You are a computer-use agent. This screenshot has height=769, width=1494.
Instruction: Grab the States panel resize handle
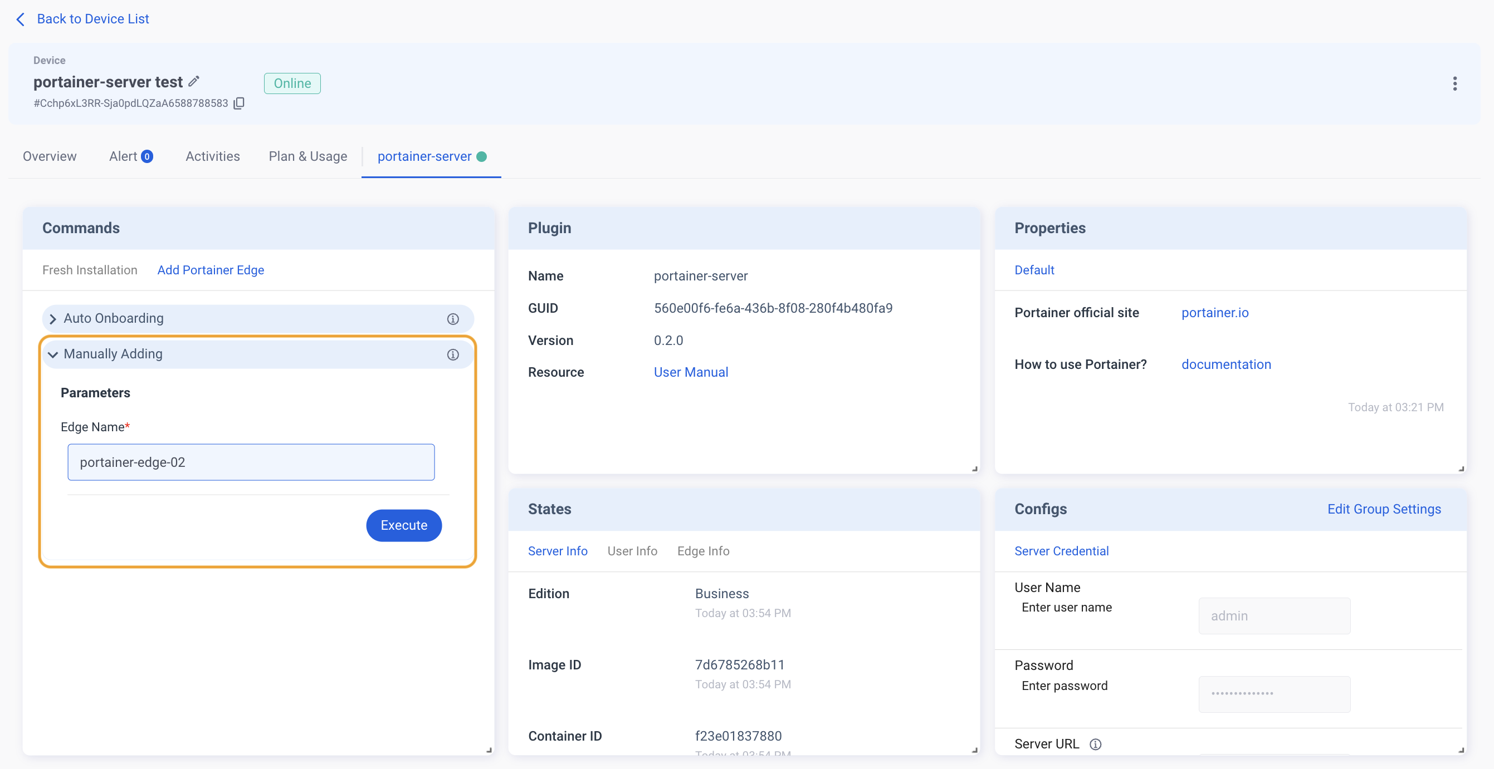tap(975, 750)
